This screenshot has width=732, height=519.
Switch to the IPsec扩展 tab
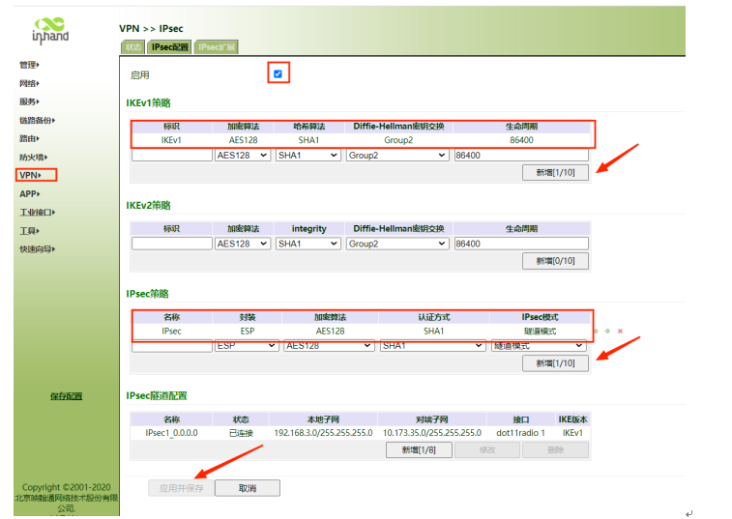pyautogui.click(x=216, y=47)
